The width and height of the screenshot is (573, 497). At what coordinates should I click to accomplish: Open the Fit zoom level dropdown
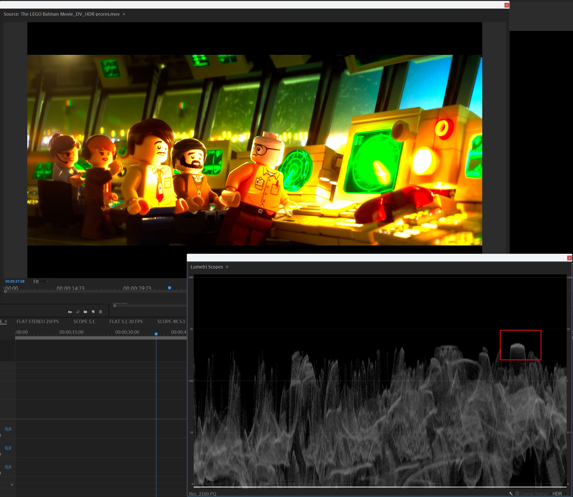click(40, 281)
